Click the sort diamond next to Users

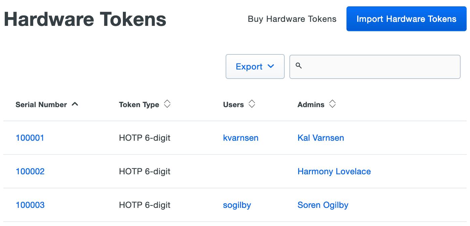252,104
